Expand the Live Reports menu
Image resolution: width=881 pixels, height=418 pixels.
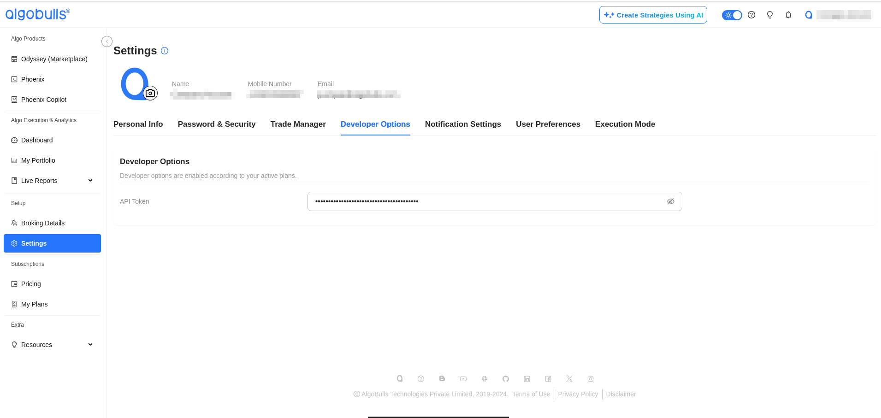click(x=52, y=181)
